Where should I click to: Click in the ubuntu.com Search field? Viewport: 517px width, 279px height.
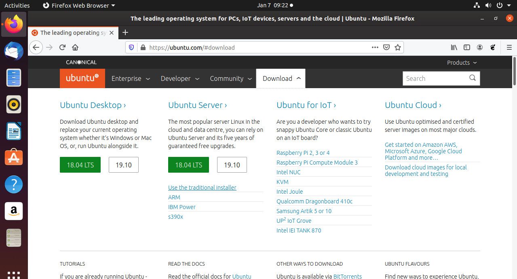click(x=435, y=78)
